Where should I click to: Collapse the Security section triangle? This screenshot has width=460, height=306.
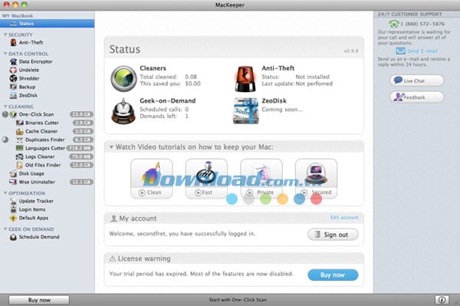pyautogui.click(x=5, y=35)
